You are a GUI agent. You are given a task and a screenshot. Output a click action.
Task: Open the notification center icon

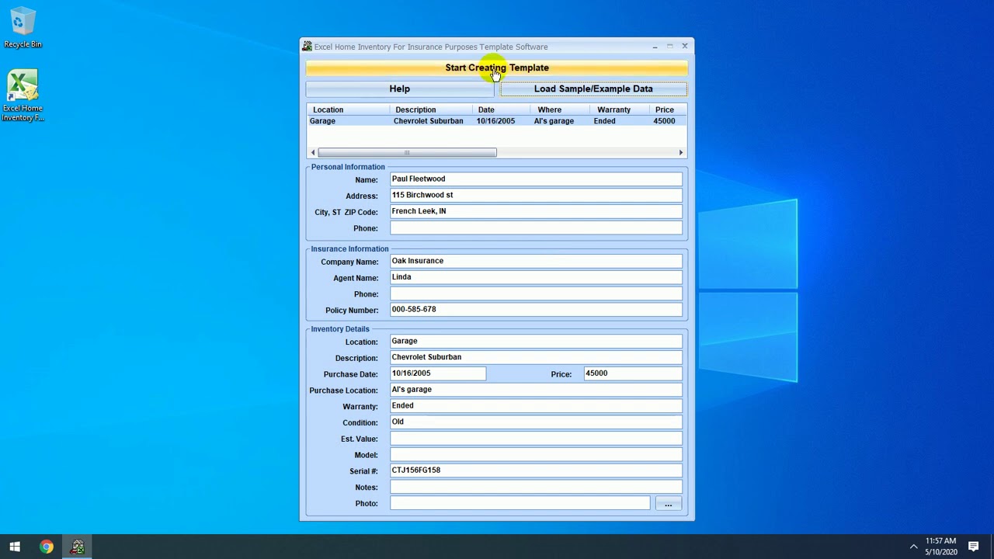(x=973, y=547)
